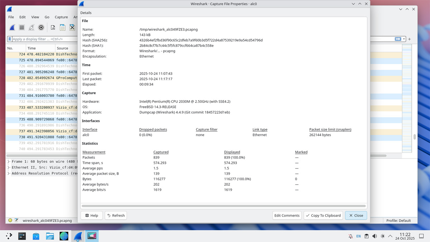
Task: Open the Capture menu
Action: click(61, 17)
